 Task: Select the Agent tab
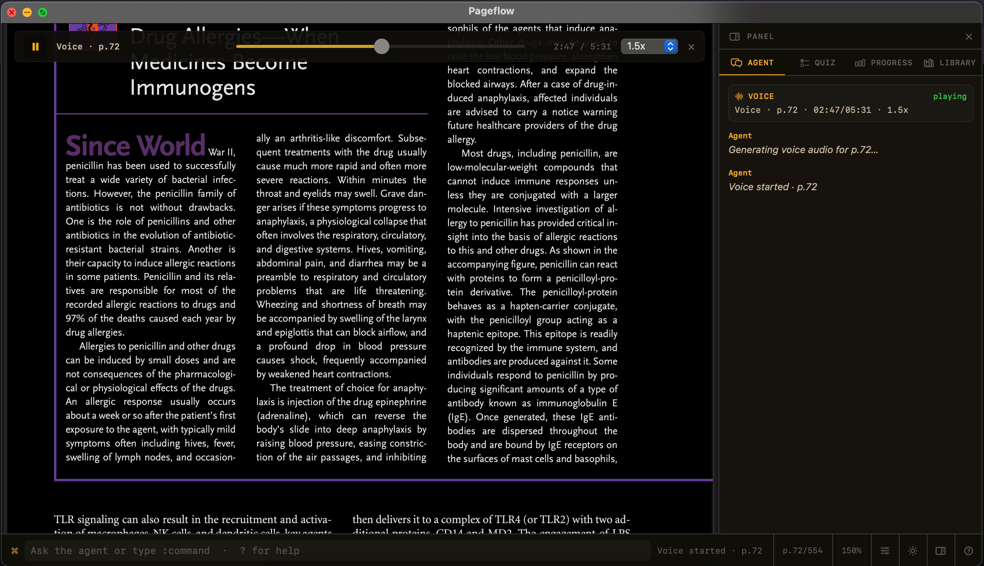(752, 63)
